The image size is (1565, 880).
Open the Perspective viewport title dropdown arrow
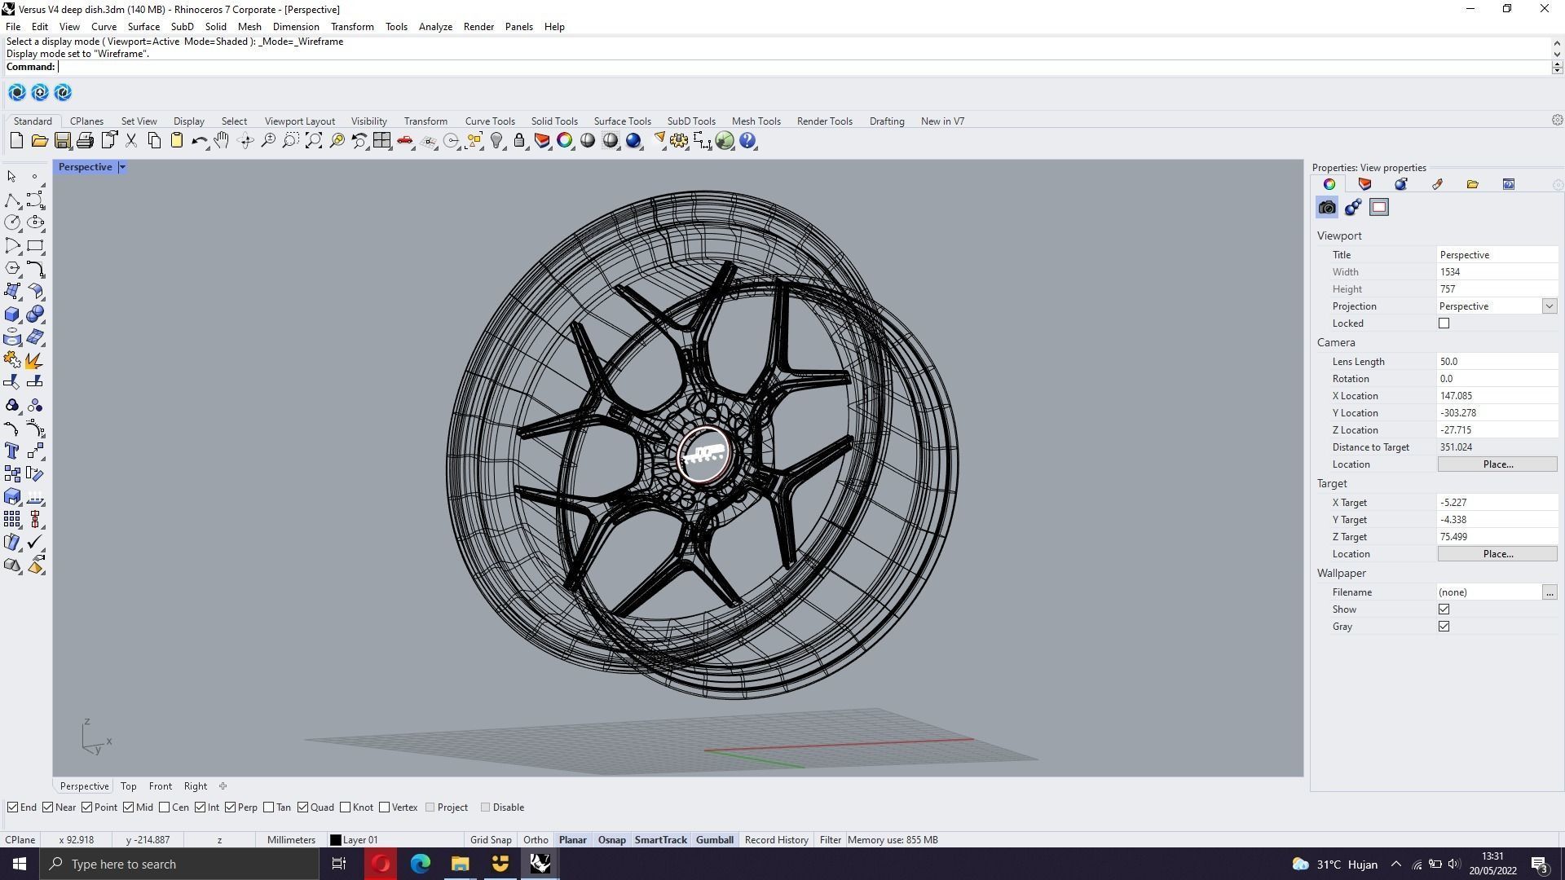click(122, 167)
